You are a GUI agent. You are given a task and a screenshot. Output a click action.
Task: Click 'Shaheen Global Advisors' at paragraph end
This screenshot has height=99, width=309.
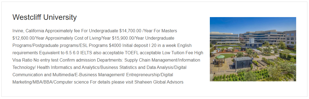(159, 82)
